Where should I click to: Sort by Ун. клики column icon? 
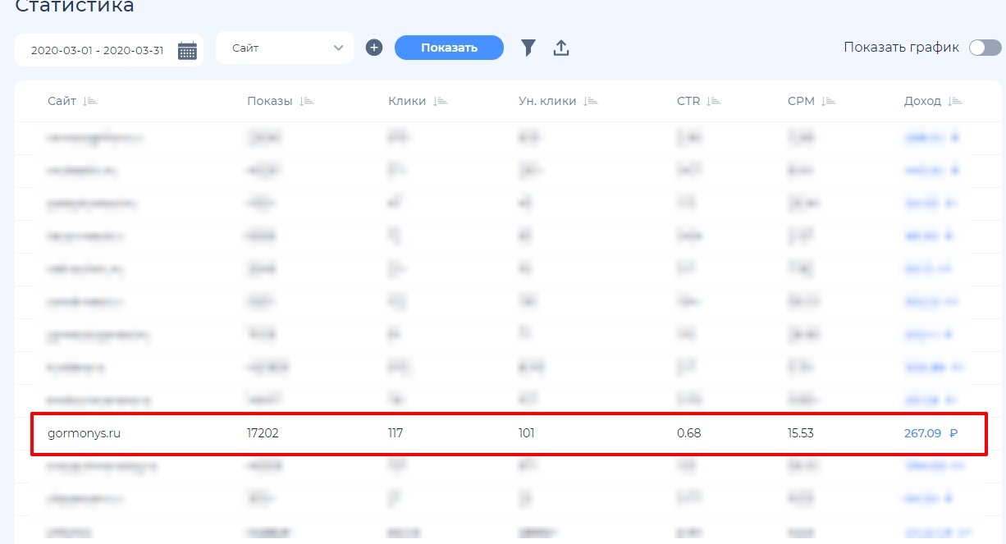tap(591, 101)
